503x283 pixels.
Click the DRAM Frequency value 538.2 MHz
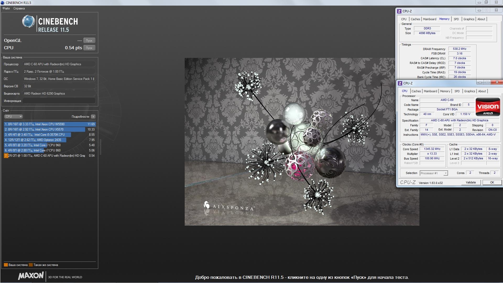pyautogui.click(x=460, y=49)
